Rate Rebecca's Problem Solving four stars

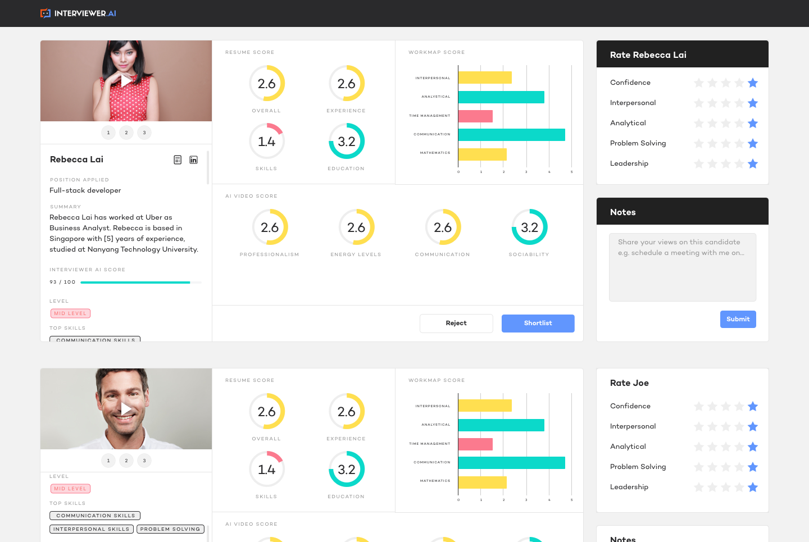pos(739,144)
